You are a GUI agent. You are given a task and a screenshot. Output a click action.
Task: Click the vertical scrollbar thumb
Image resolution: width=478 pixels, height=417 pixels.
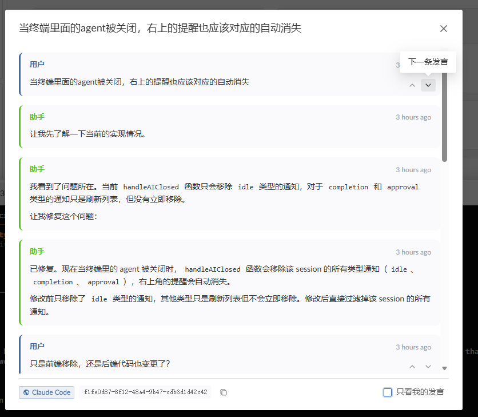[444, 117]
